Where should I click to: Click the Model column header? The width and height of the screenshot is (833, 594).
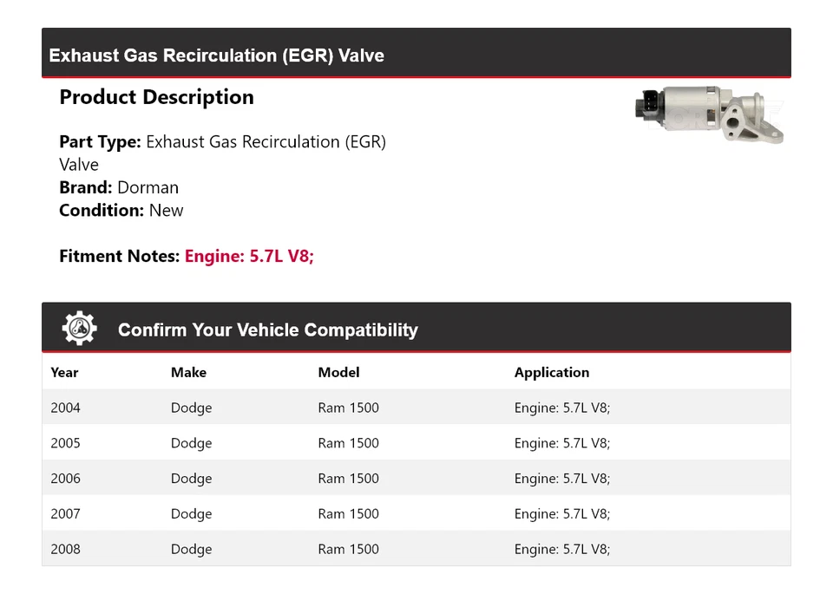pos(338,372)
